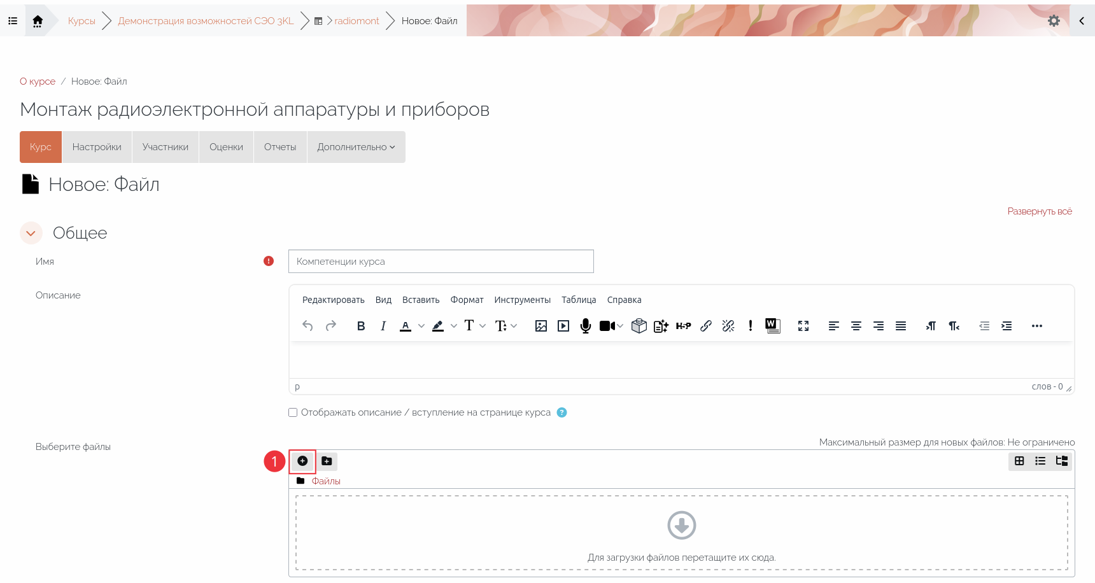Click the insert link icon
Viewport: 1095px width, 583px height.
pos(706,326)
